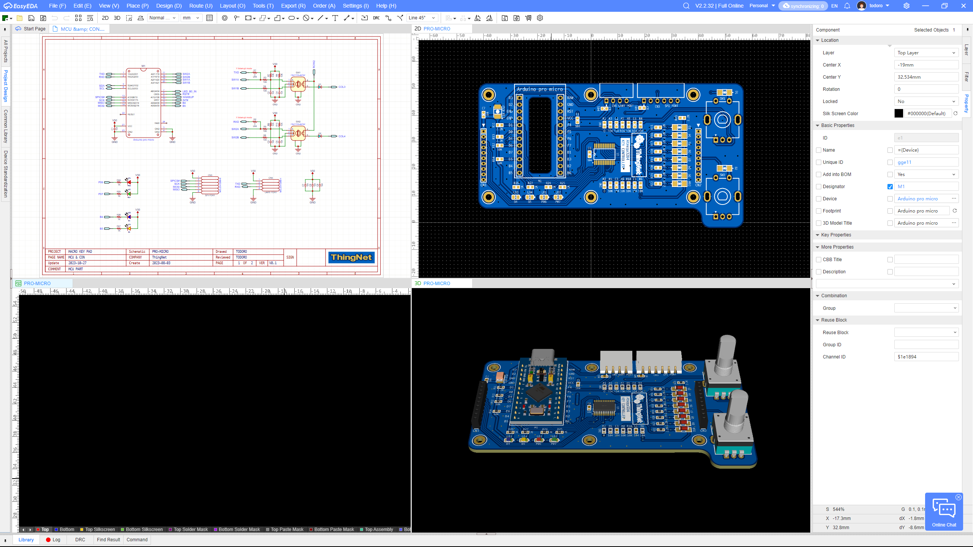Image resolution: width=973 pixels, height=547 pixels.
Task: Open the DRC tab in bottom panel
Action: click(80, 540)
